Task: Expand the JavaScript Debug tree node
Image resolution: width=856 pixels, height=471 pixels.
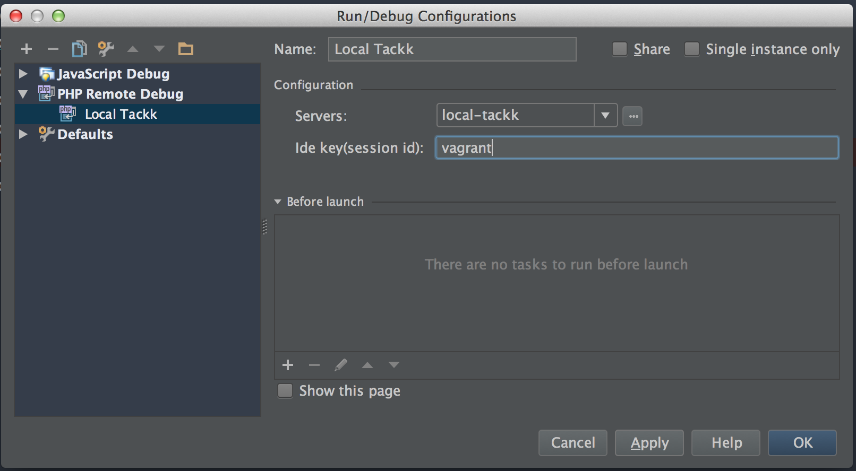Action: pyautogui.click(x=23, y=74)
